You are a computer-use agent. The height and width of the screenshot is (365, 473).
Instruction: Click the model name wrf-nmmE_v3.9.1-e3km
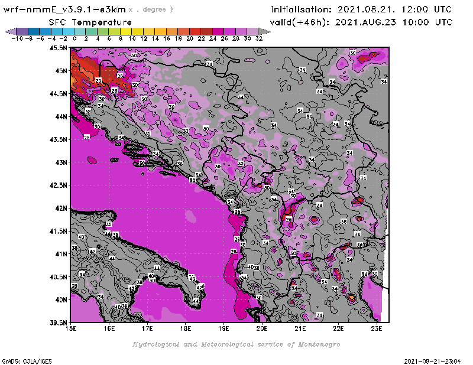pos(64,9)
